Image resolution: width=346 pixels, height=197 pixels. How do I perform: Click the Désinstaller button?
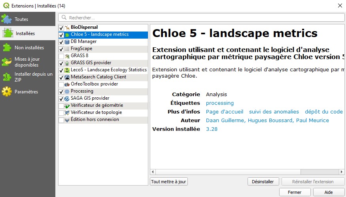pos(263,182)
